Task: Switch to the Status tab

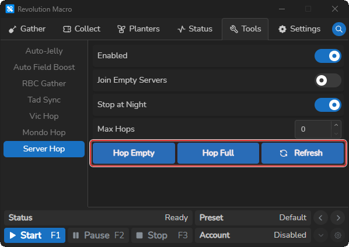Action: coord(195,29)
